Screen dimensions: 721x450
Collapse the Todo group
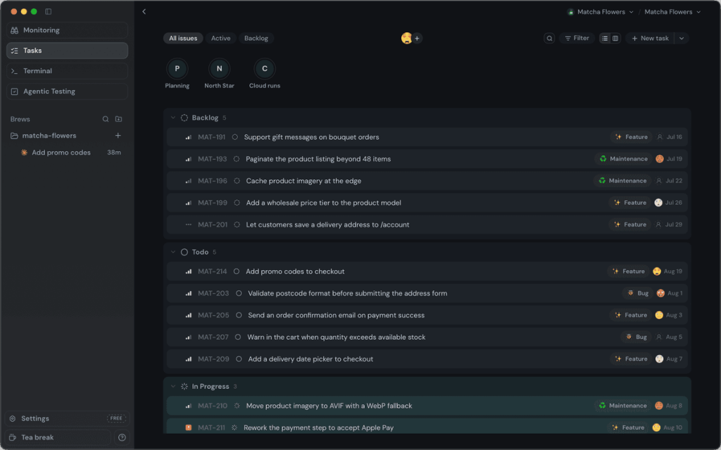(x=173, y=252)
